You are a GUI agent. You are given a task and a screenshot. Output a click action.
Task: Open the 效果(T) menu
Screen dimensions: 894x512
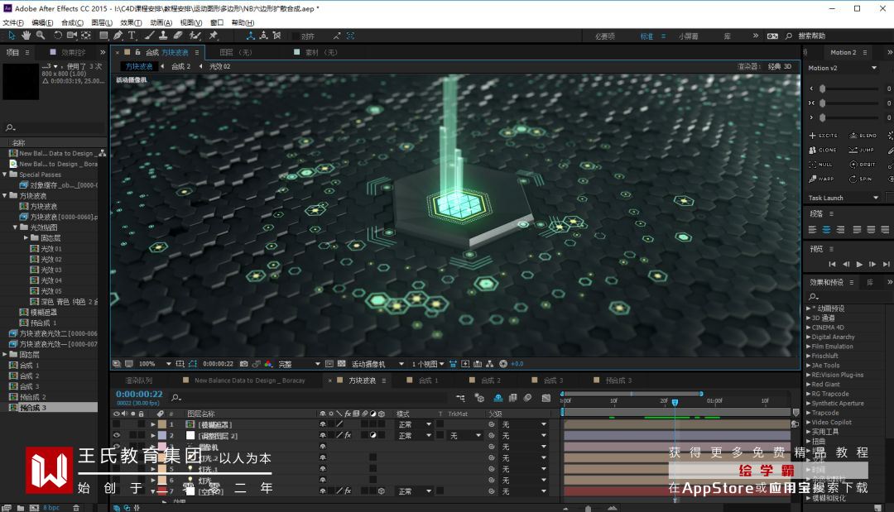pyautogui.click(x=131, y=22)
